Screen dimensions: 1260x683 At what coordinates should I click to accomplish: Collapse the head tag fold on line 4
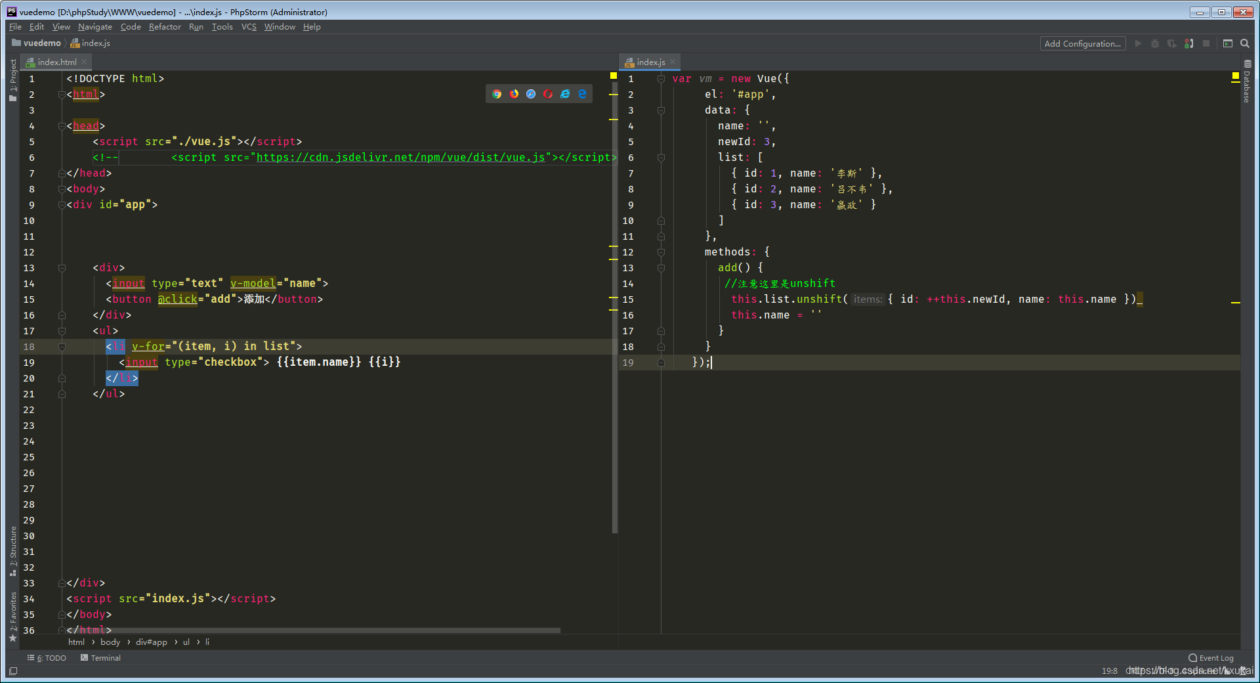click(62, 126)
